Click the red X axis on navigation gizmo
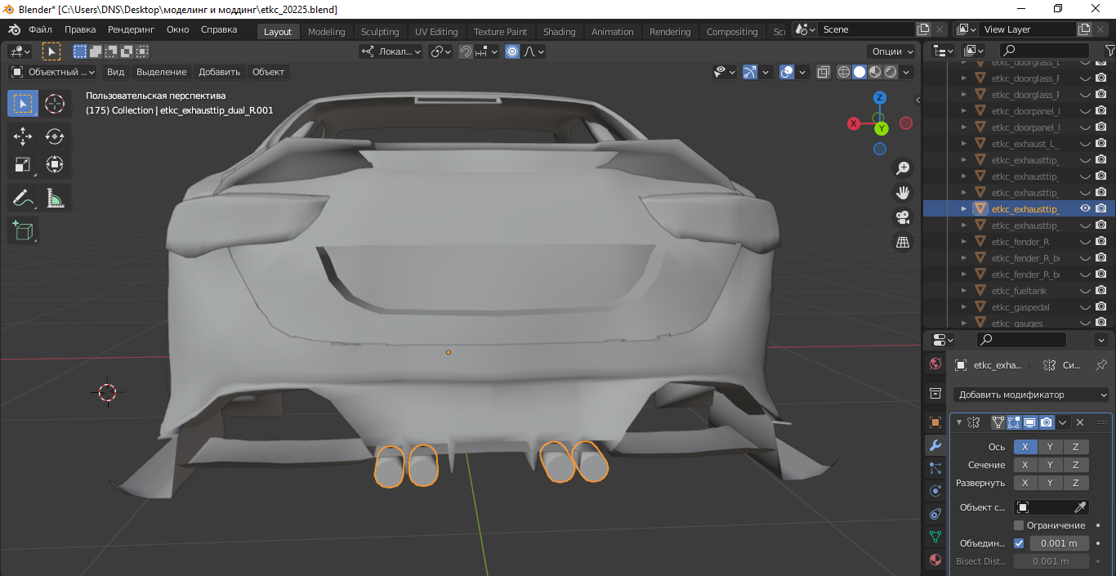 point(854,123)
